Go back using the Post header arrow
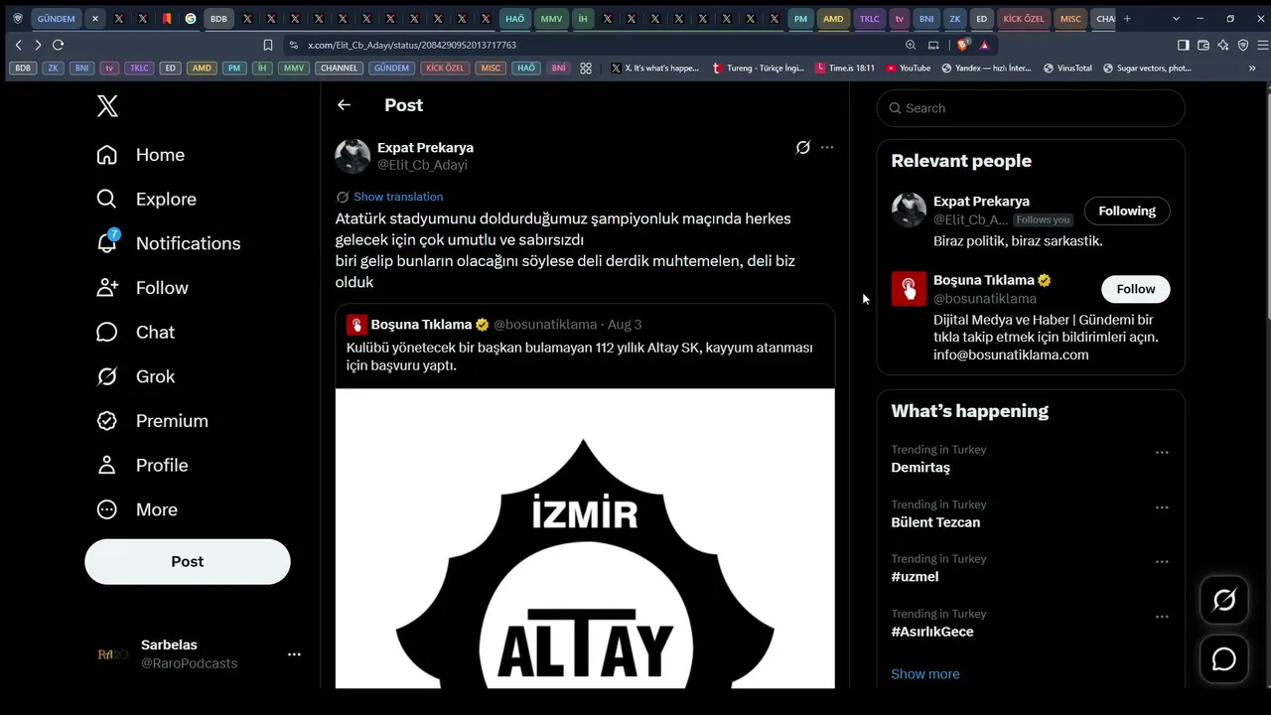 point(344,105)
